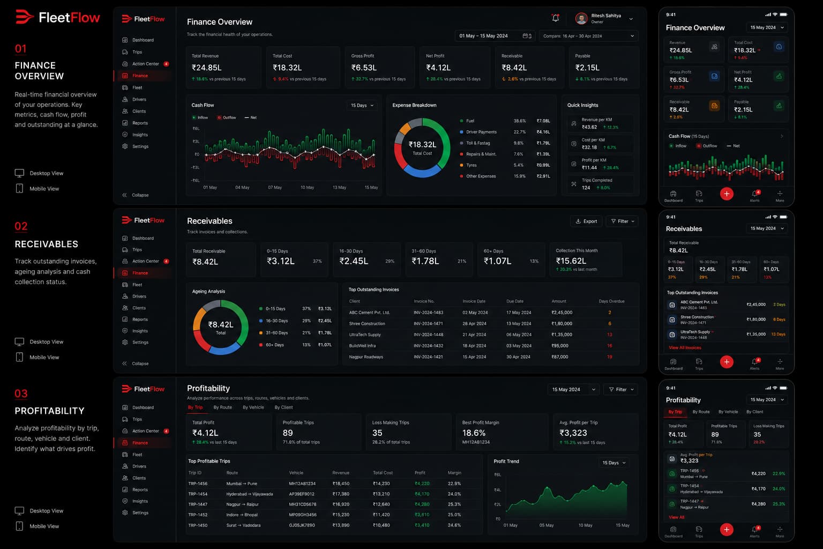Switch to the By Client tab in desktop Profitability
This screenshot has height=549, width=823.
[284, 407]
